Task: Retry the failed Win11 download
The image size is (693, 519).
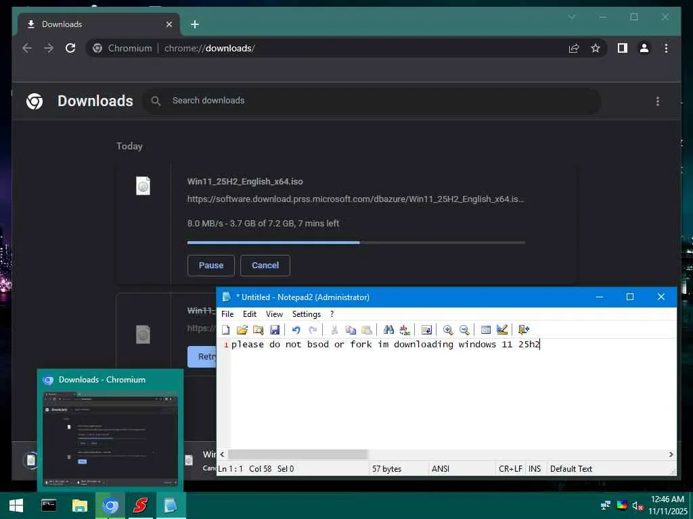Action: [x=202, y=357]
